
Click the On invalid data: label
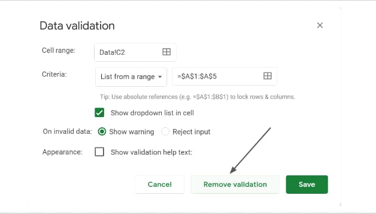(67, 131)
